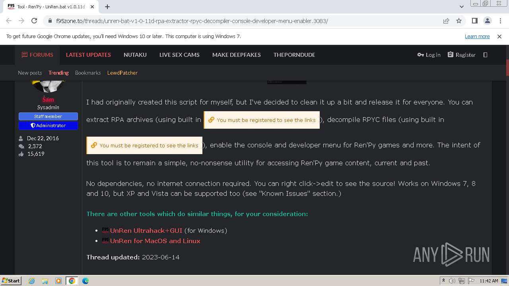The height and width of the screenshot is (286, 509).
Task: Toggle Chrome side panel icon
Action: 475,21
